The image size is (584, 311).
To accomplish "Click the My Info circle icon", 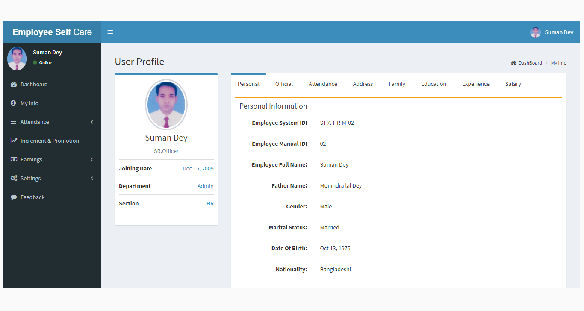I will tap(13, 103).
